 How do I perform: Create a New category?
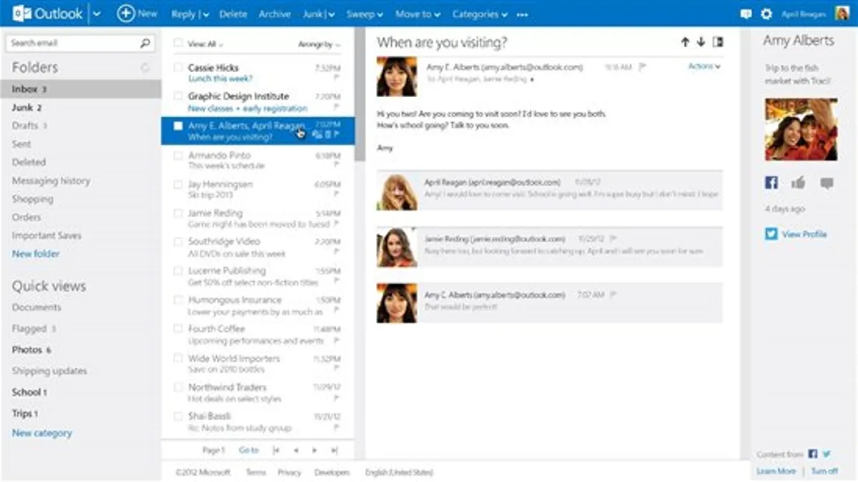coord(42,433)
